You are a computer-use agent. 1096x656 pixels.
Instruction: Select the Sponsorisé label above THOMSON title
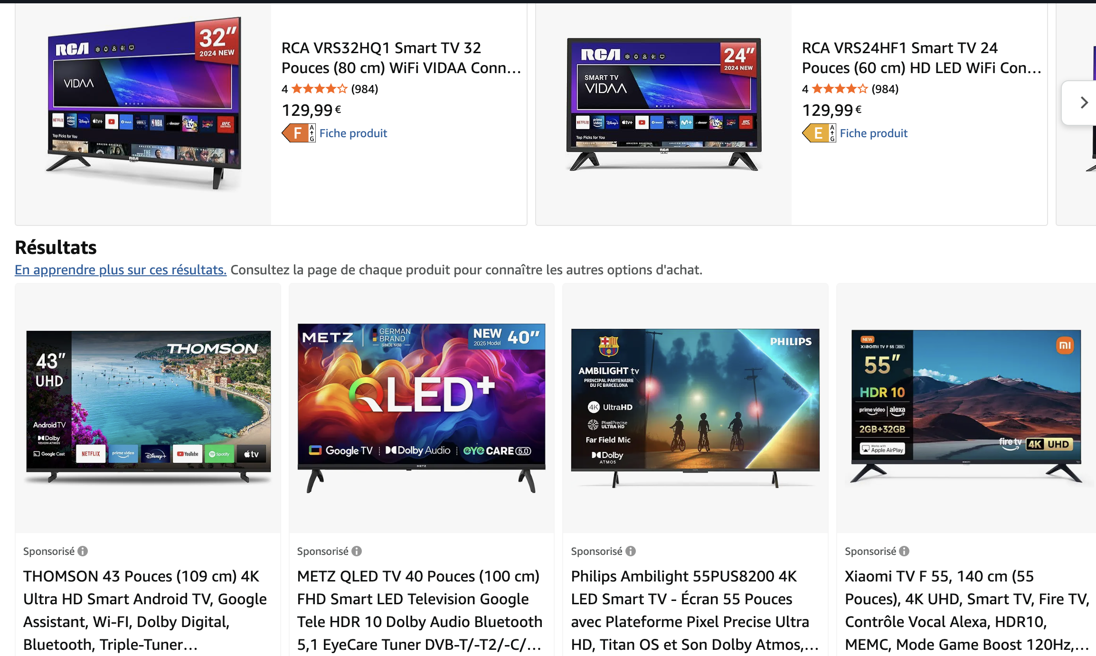pyautogui.click(x=49, y=551)
